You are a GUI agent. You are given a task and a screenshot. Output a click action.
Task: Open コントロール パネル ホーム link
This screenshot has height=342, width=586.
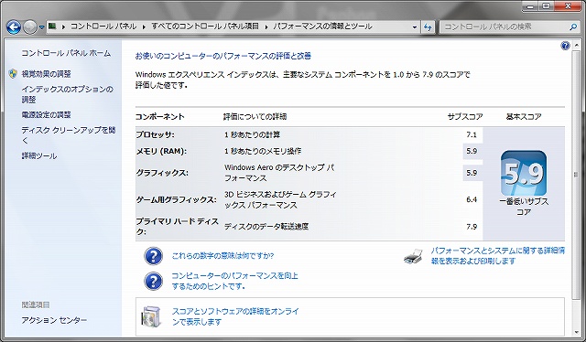(x=66, y=53)
